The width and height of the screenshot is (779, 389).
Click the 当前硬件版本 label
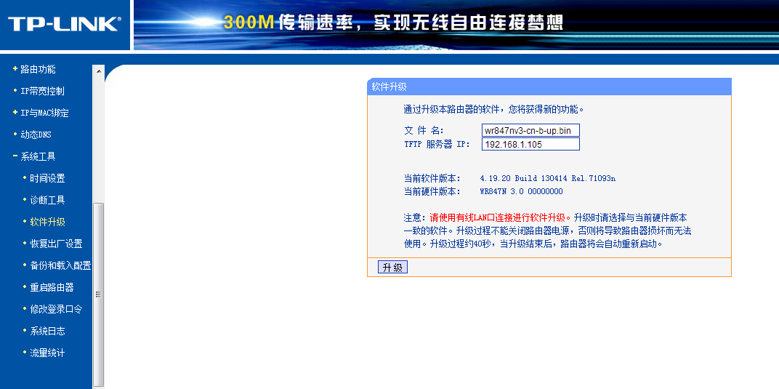click(x=432, y=191)
